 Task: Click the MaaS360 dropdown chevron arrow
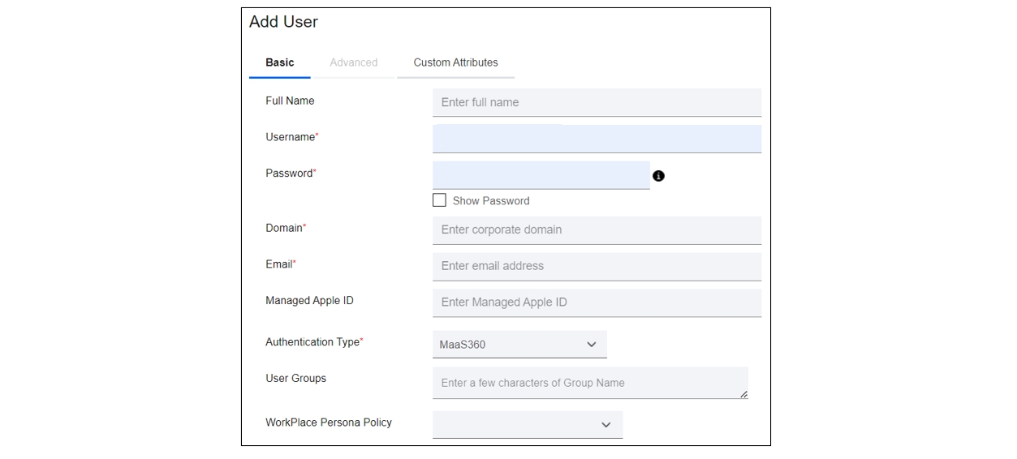pyautogui.click(x=591, y=344)
